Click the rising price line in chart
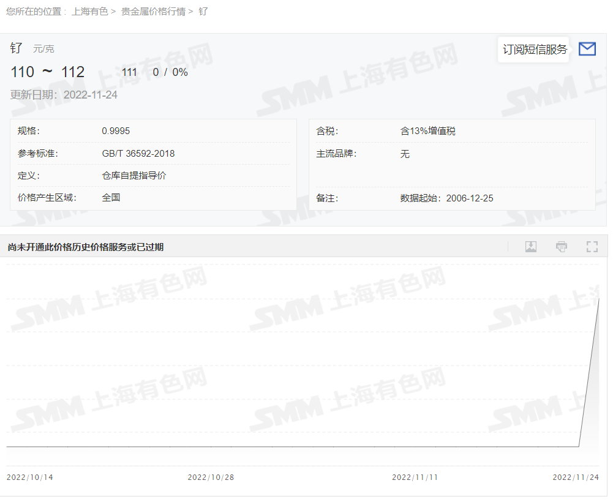 (x=589, y=372)
